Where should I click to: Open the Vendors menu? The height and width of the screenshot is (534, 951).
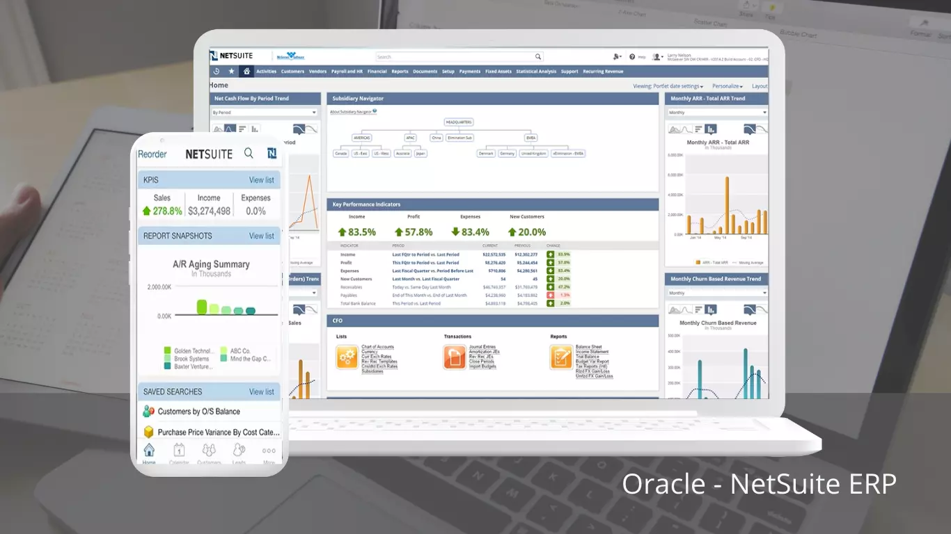[317, 72]
